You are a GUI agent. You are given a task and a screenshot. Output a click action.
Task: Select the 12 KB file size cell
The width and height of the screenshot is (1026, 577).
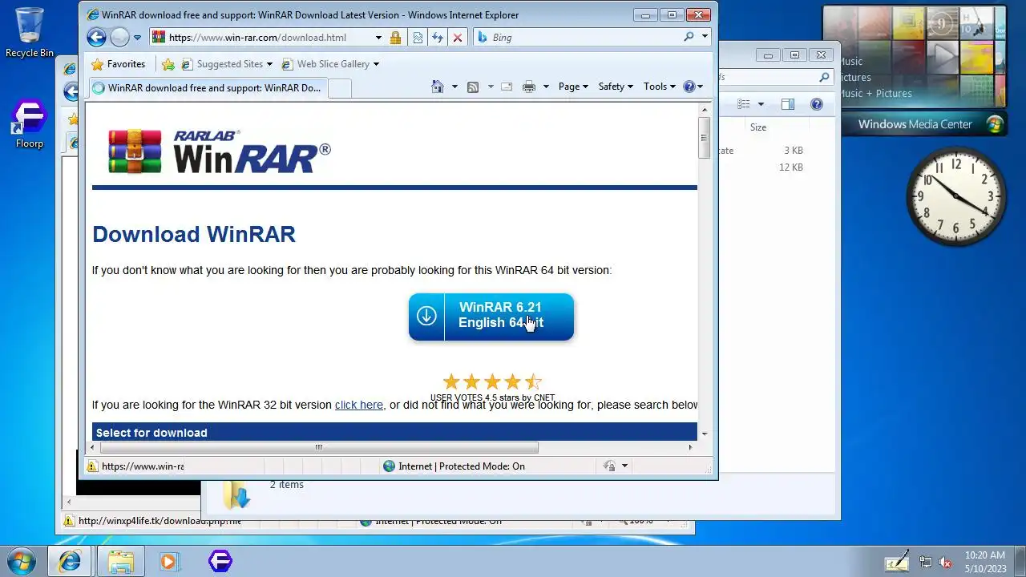pyautogui.click(x=791, y=167)
